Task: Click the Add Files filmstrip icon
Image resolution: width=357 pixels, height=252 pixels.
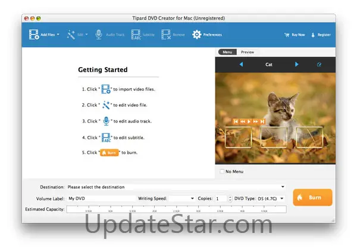Action: point(34,34)
